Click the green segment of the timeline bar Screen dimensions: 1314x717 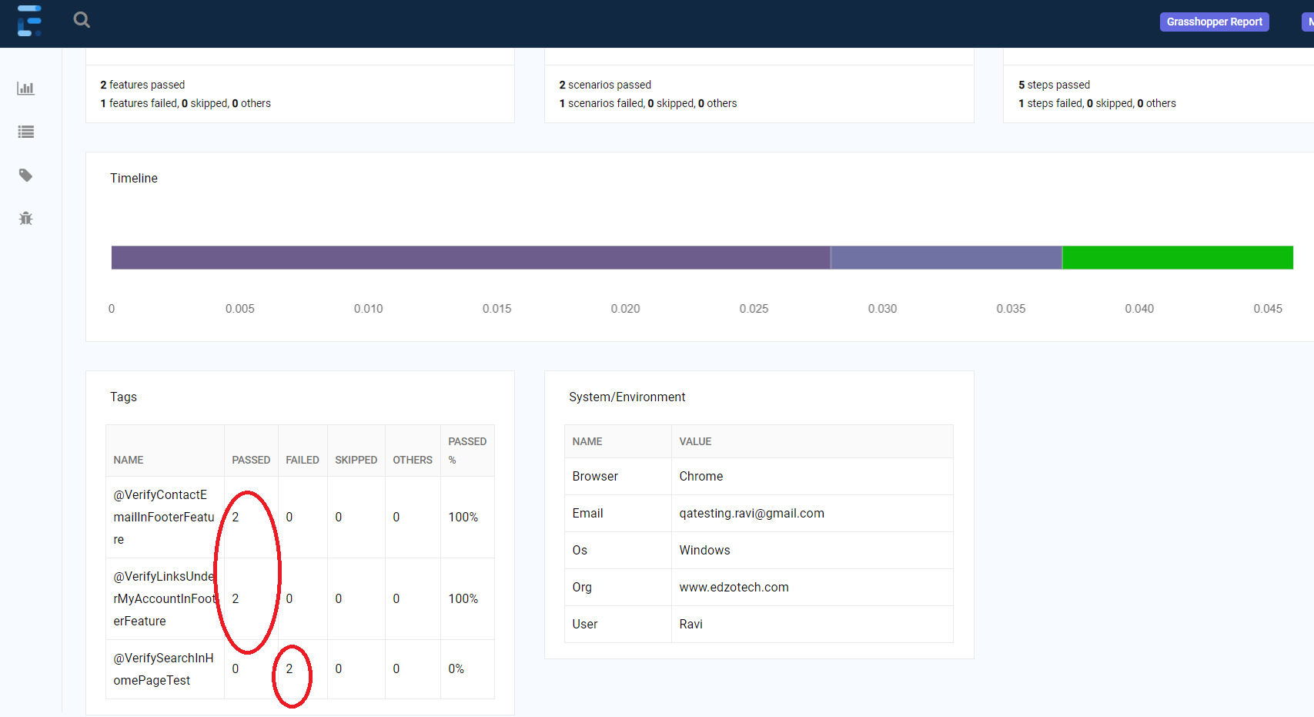tap(1177, 257)
